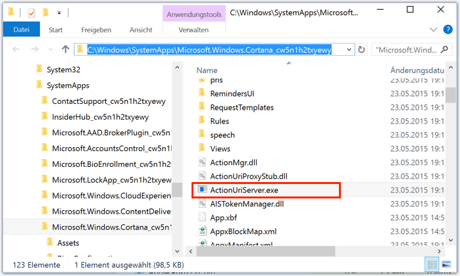
Task: Select Microsoft.Windows.Cortana folder in the tree
Action: [111, 227]
